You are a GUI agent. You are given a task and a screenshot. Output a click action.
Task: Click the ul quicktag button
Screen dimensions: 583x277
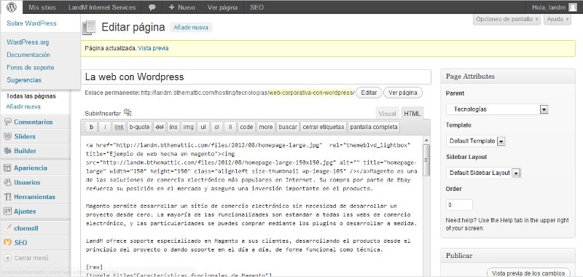pos(203,127)
